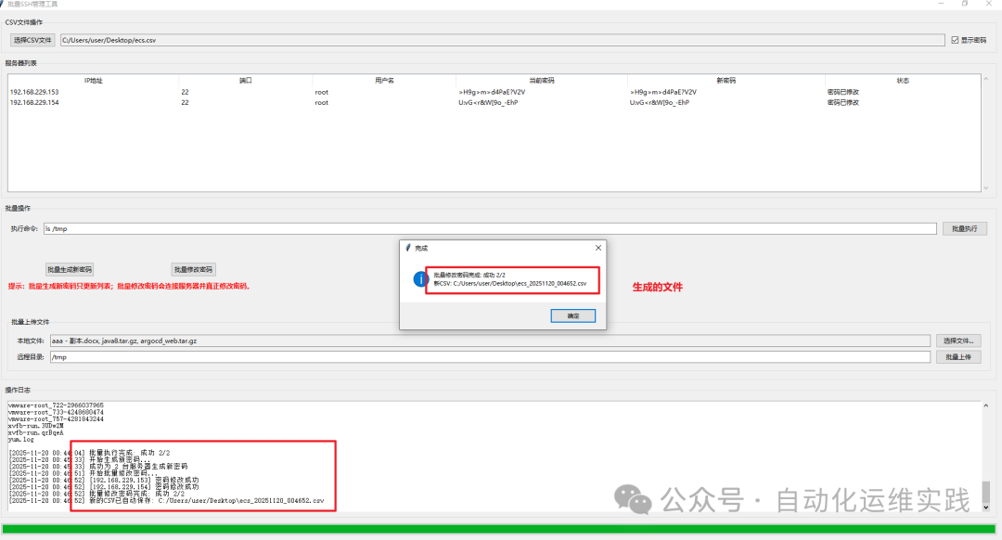Confirm the dialog with 确定

tap(573, 315)
